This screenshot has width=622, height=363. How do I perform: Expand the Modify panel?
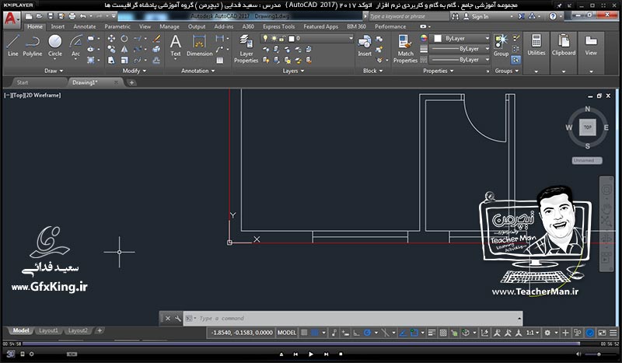135,71
